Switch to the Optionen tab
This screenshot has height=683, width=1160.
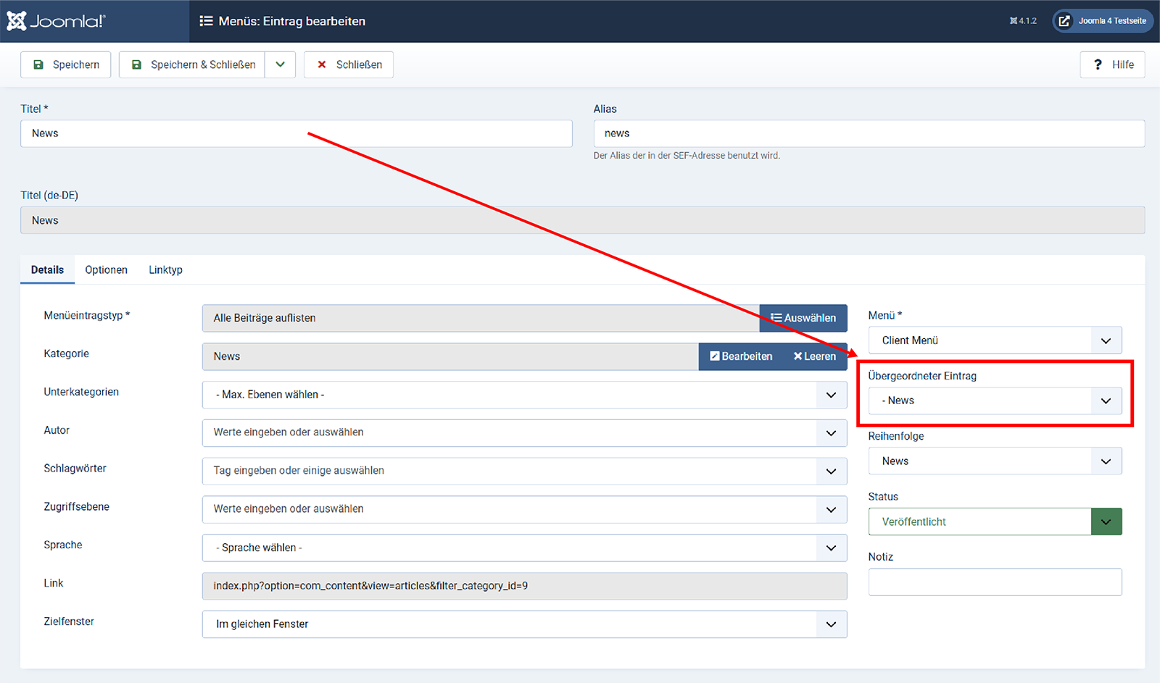click(106, 269)
